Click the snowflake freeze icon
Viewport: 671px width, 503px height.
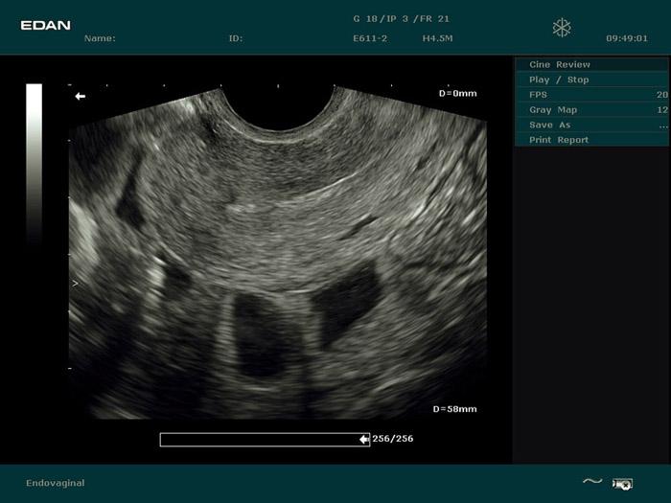[x=562, y=28]
